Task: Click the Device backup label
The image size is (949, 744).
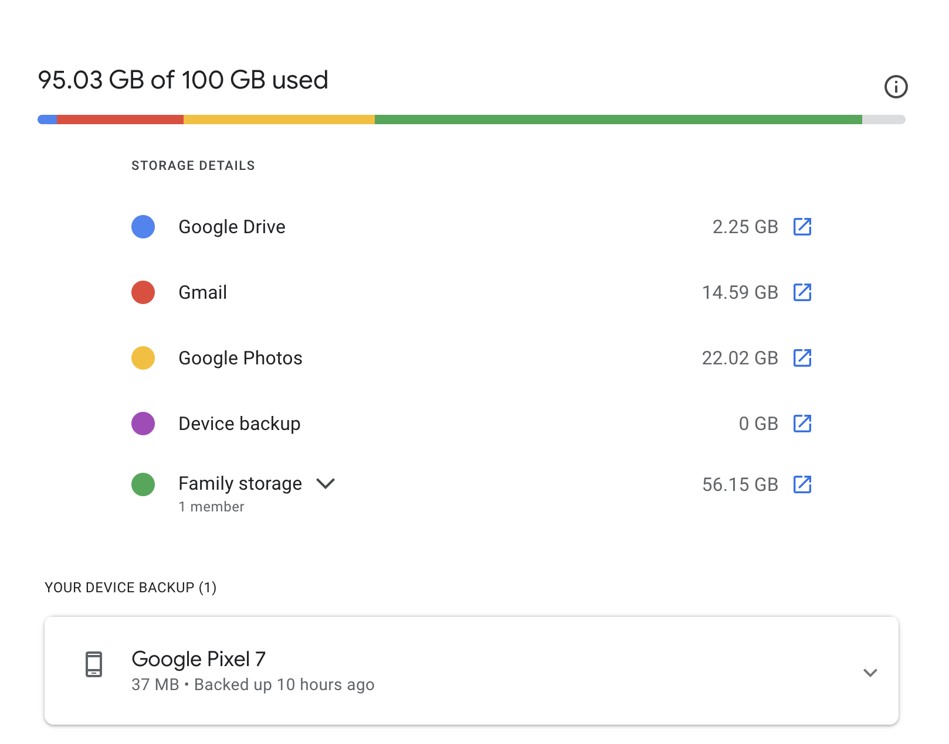Action: tap(239, 424)
